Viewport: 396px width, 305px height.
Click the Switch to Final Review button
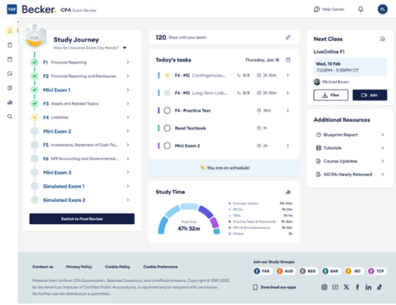tap(82, 219)
